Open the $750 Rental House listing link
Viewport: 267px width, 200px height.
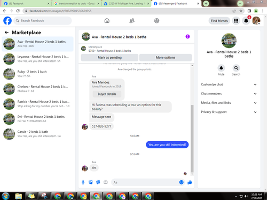(109, 51)
